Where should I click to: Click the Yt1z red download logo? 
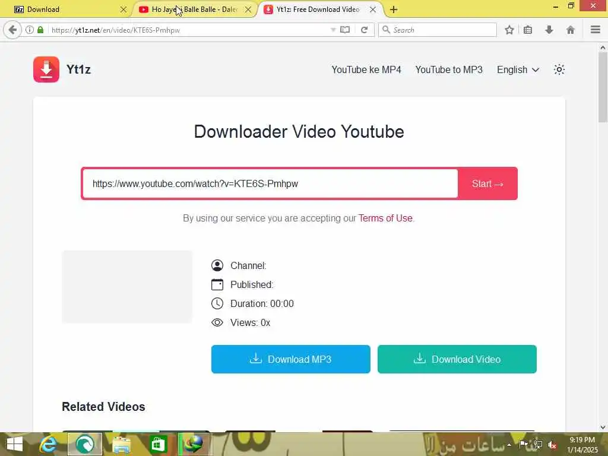(46, 69)
